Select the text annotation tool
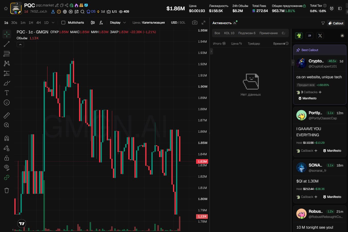This screenshot has width=348, height=232. (x=7, y=93)
